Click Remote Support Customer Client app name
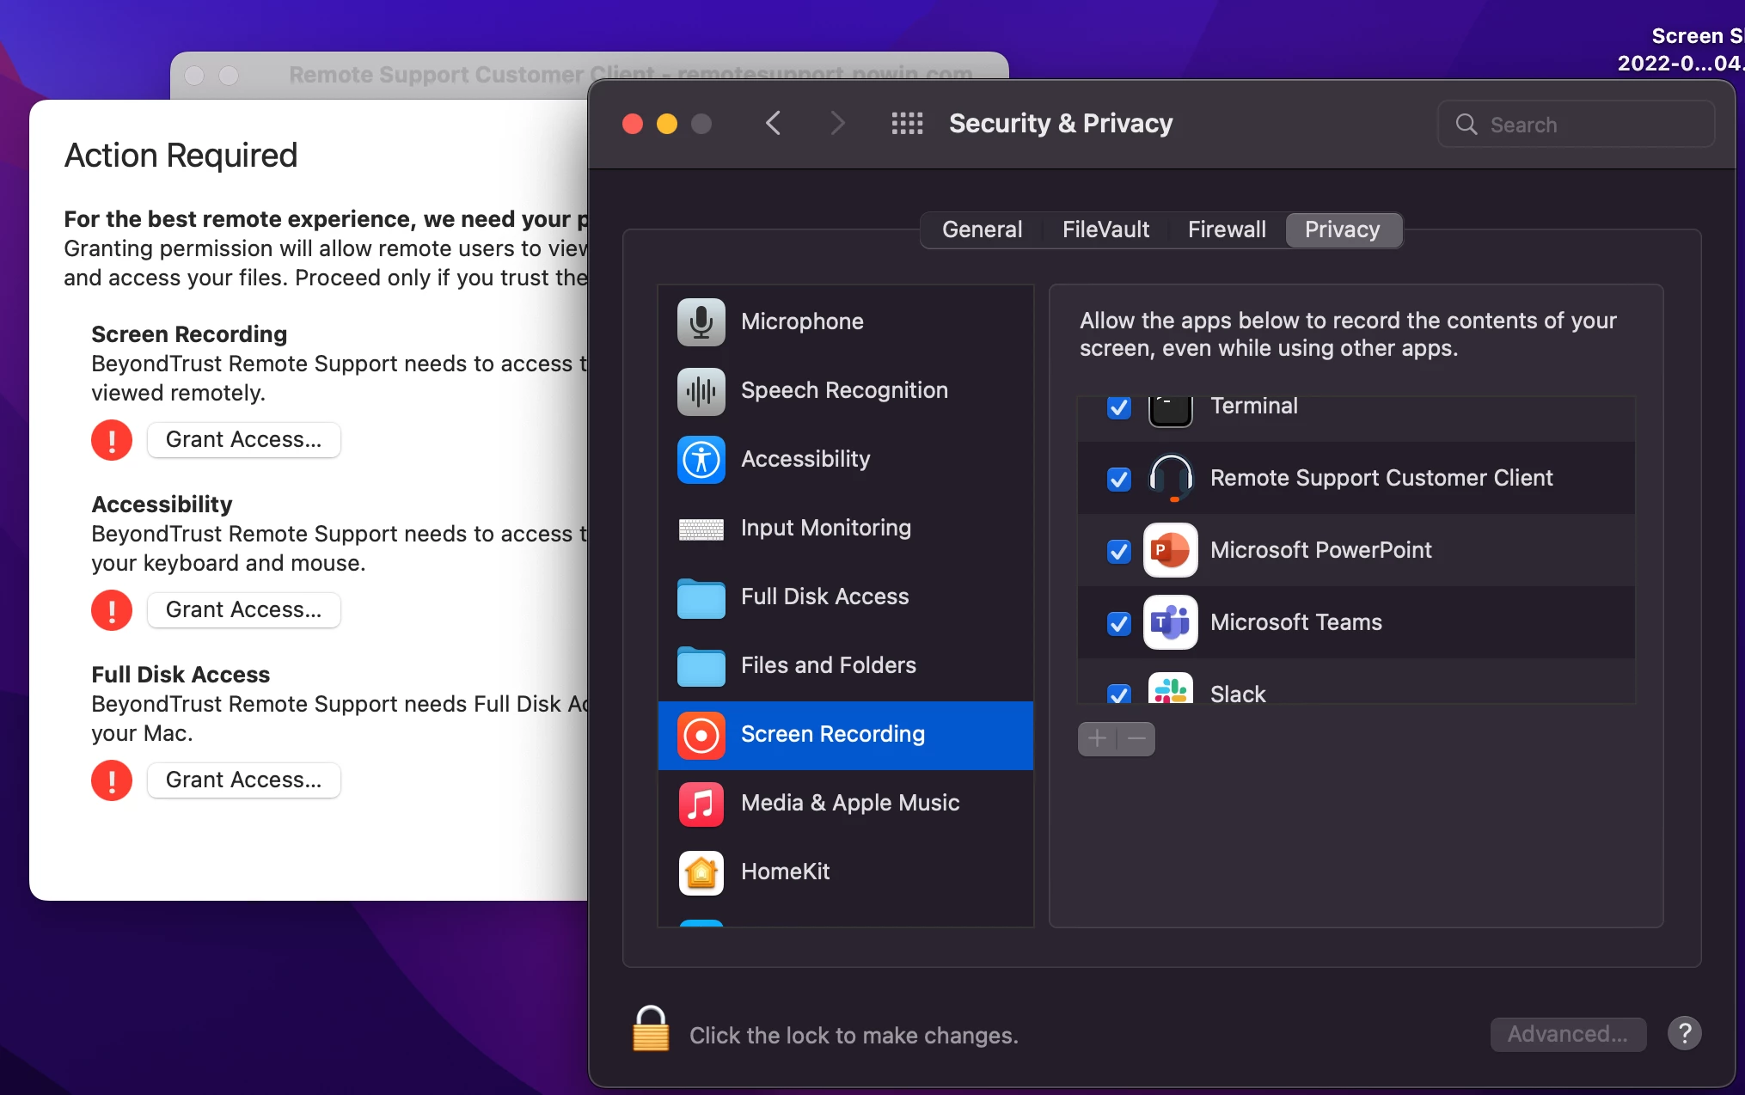The height and width of the screenshot is (1095, 1745). [x=1381, y=478]
